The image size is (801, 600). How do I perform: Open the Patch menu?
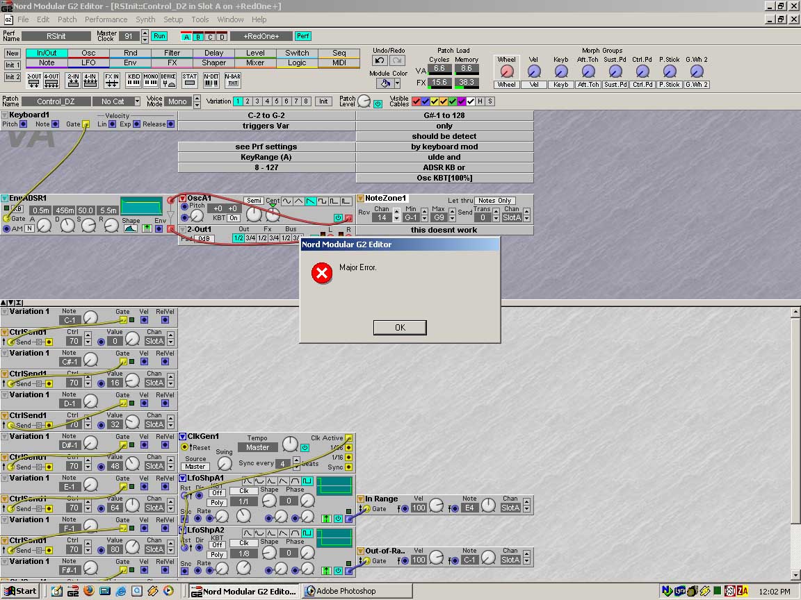[x=67, y=19]
